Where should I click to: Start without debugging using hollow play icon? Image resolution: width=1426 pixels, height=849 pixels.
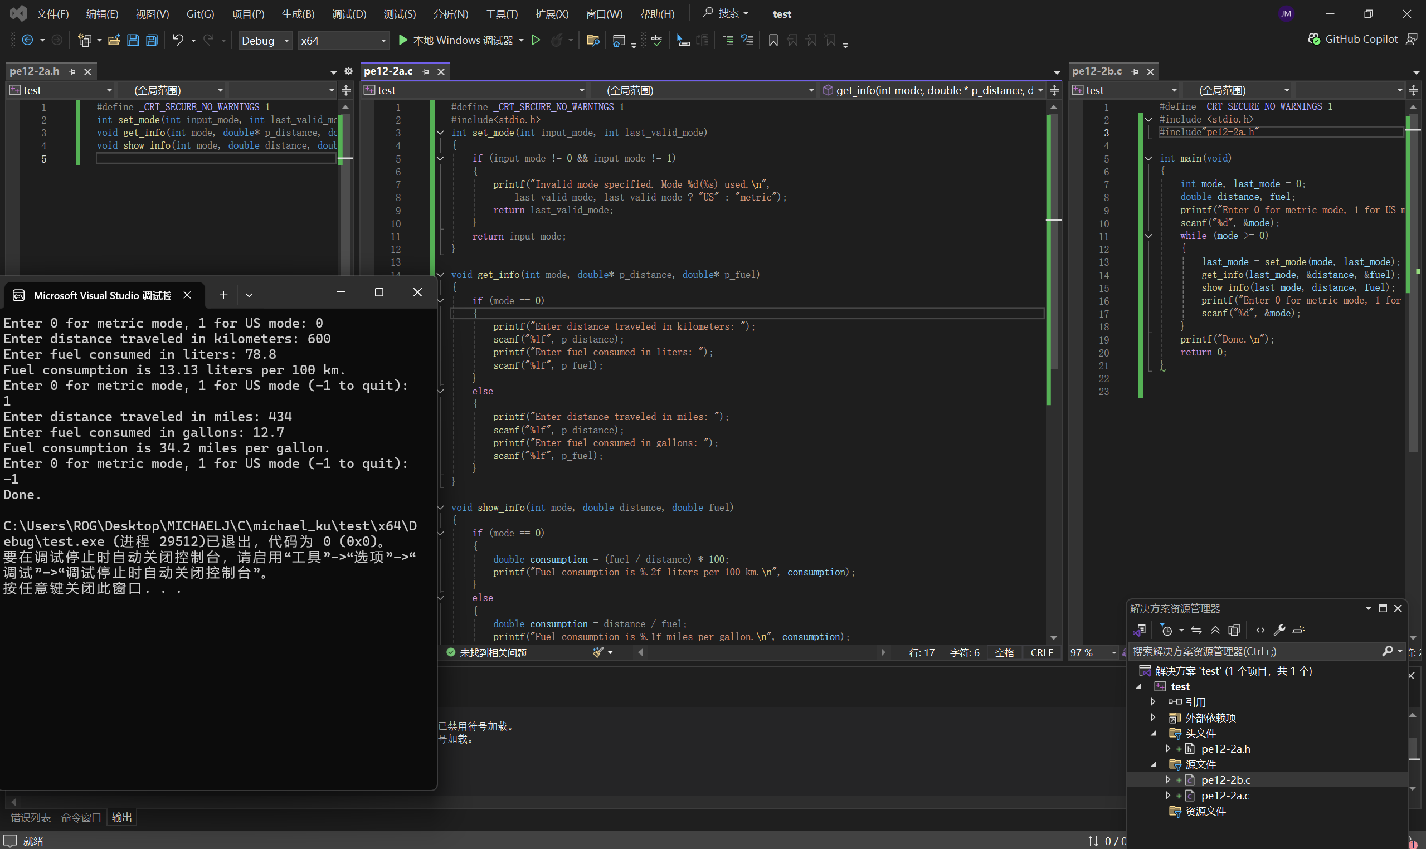(x=536, y=40)
